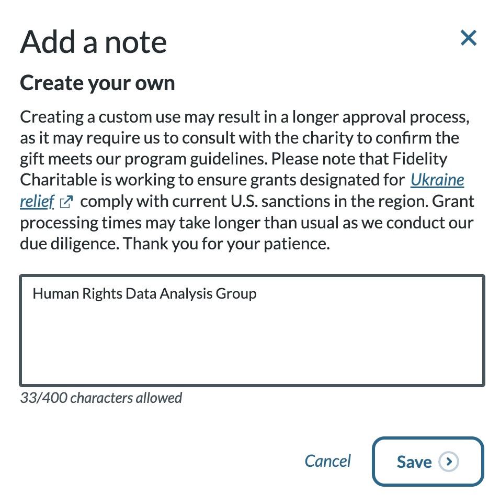Click the phrase program guidelines

click(196, 159)
